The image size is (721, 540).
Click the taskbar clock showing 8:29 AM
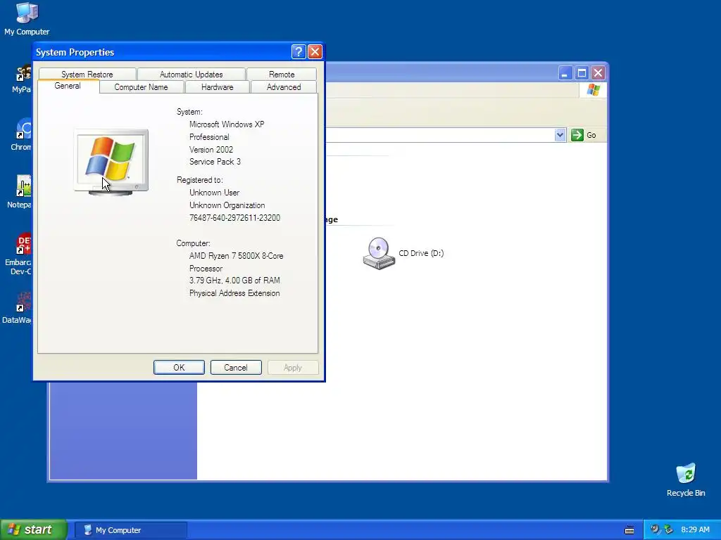(695, 529)
